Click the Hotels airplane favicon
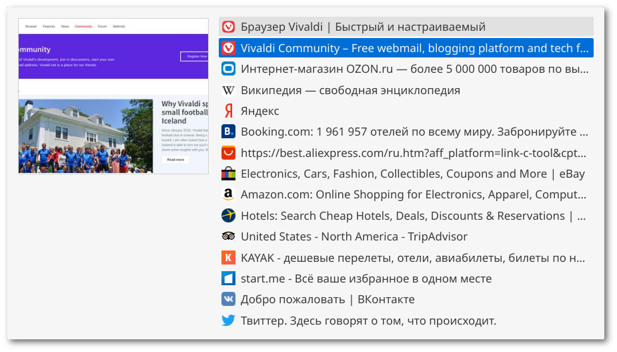The width and height of the screenshot is (617, 352). click(228, 216)
